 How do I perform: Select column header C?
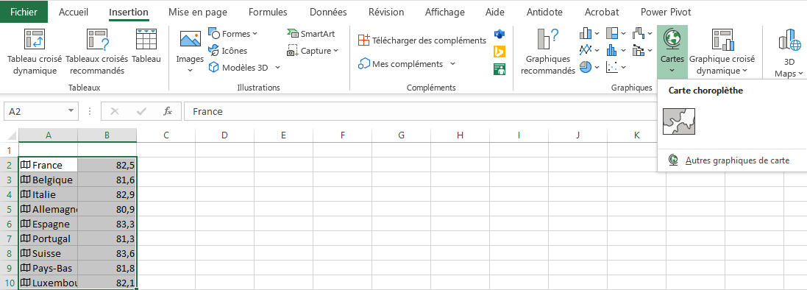pos(166,135)
